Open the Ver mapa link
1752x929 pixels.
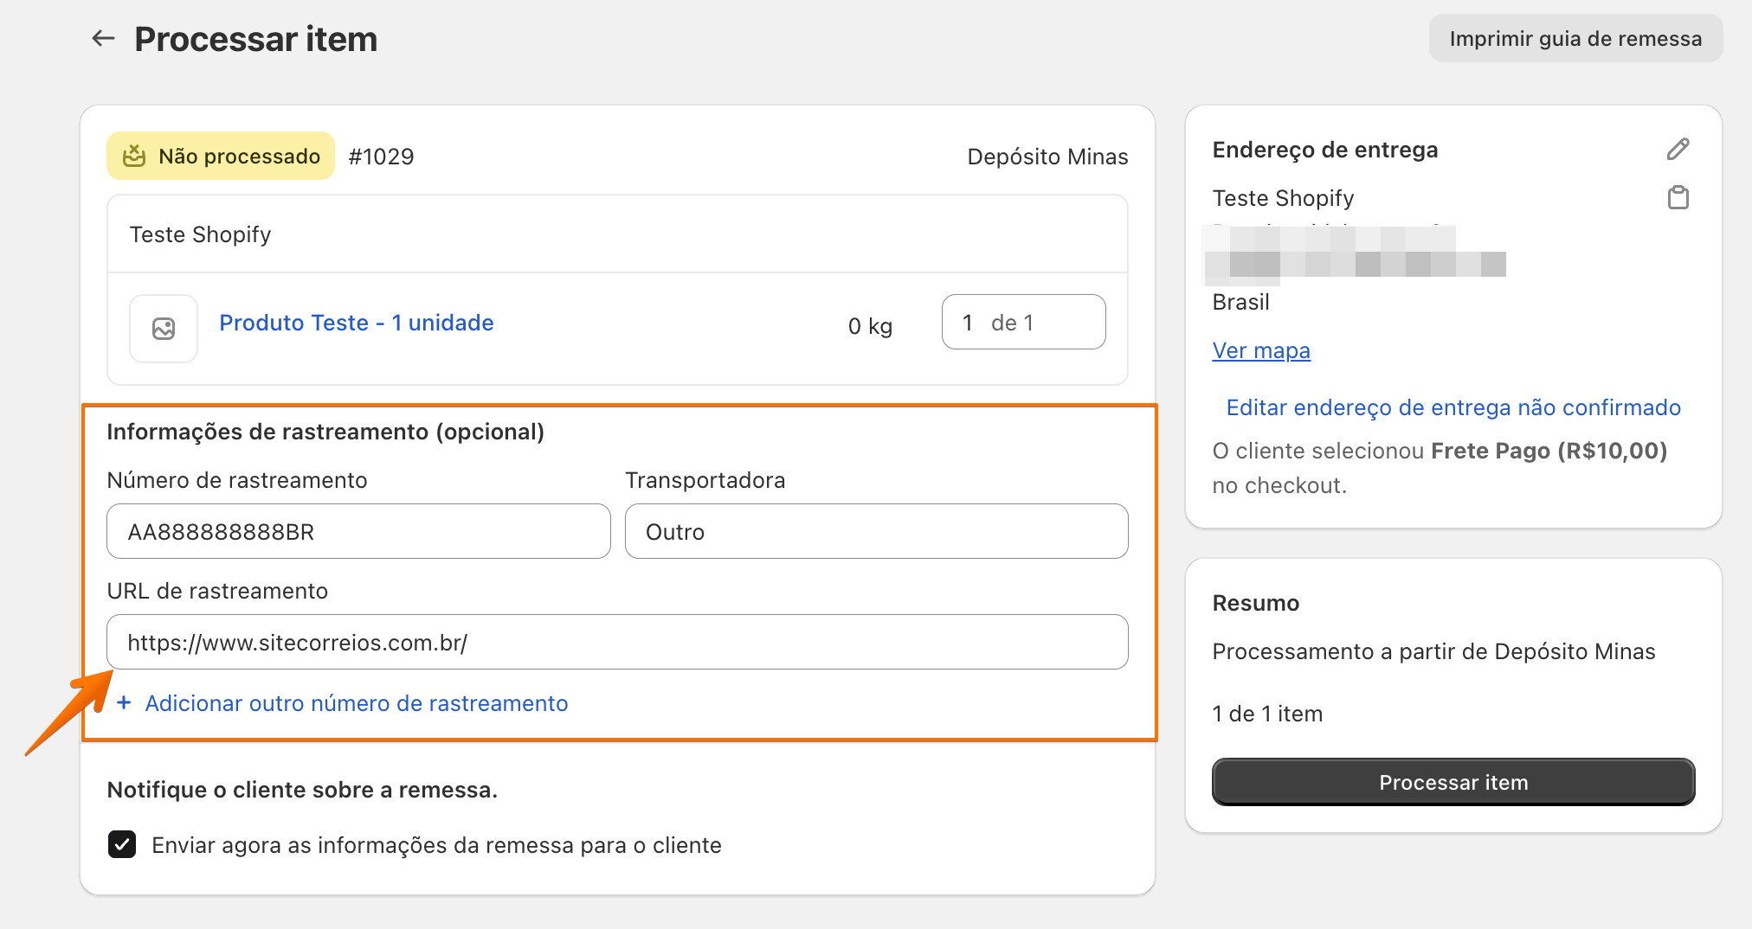[x=1261, y=350]
